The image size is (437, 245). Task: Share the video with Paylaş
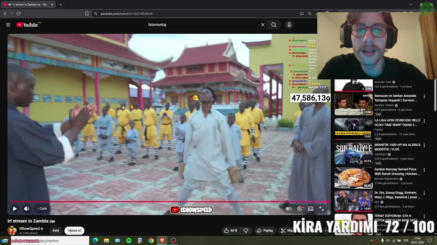[265, 230]
